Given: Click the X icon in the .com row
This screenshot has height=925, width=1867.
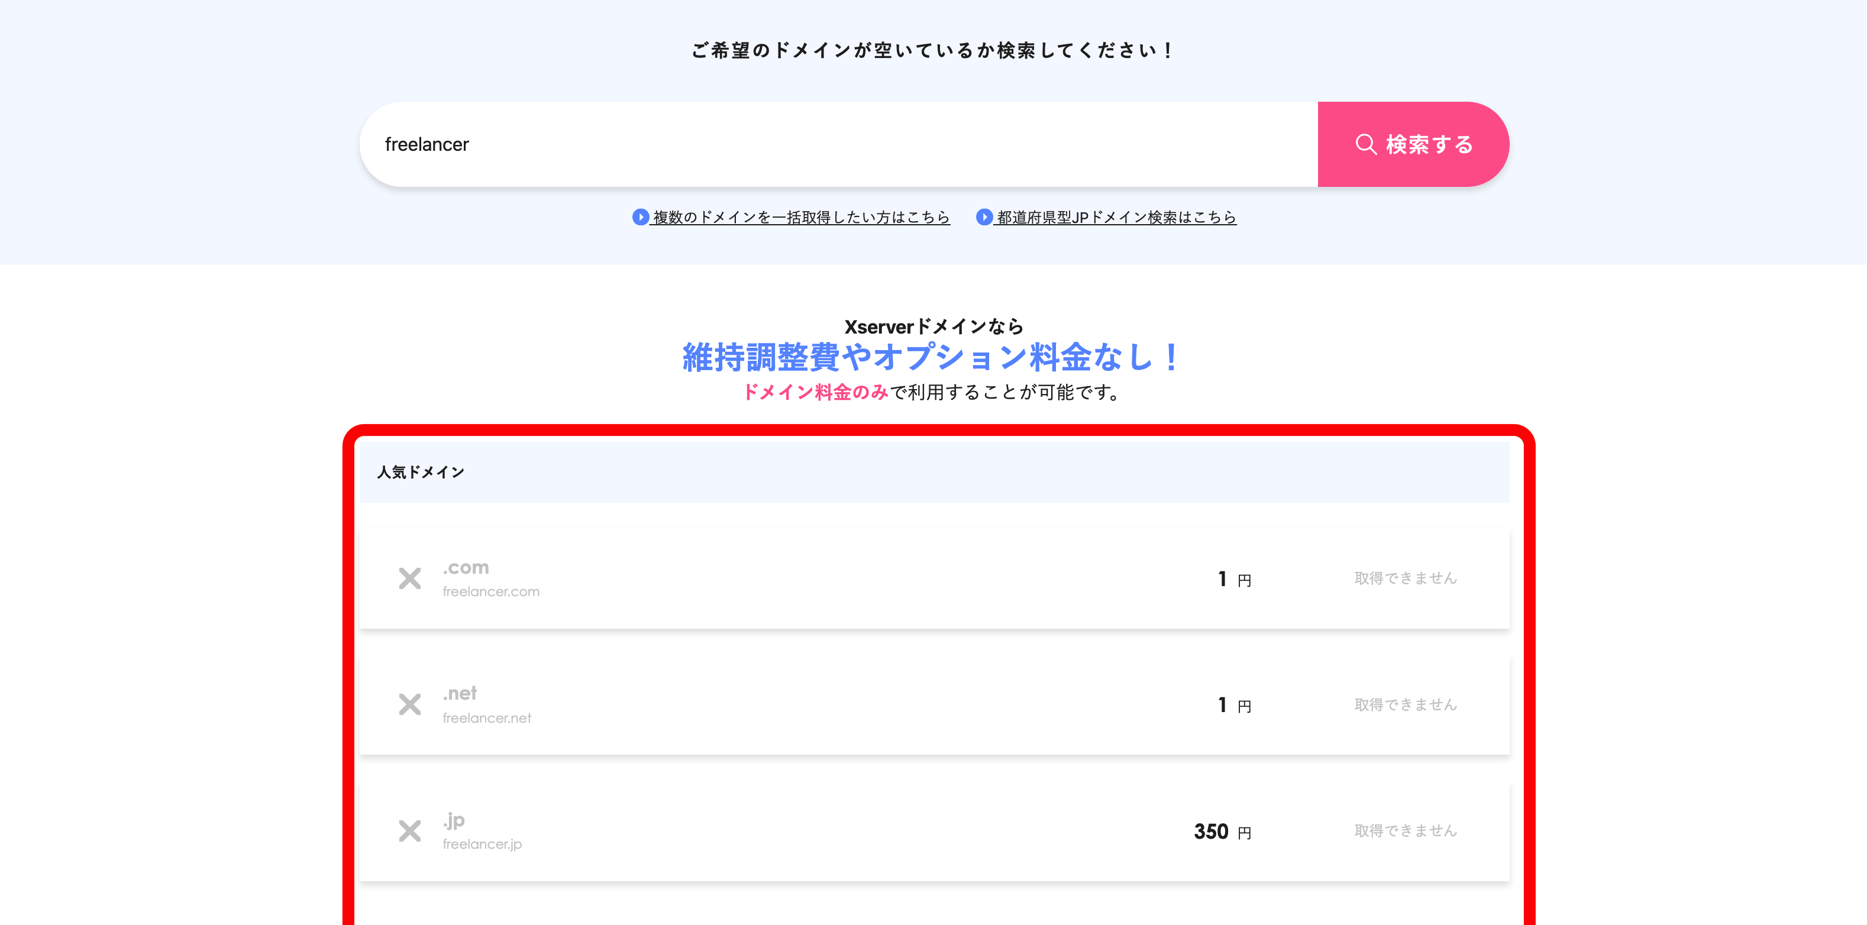Looking at the screenshot, I should [x=409, y=578].
